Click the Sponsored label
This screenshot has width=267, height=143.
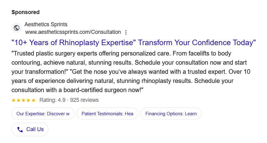point(25,12)
